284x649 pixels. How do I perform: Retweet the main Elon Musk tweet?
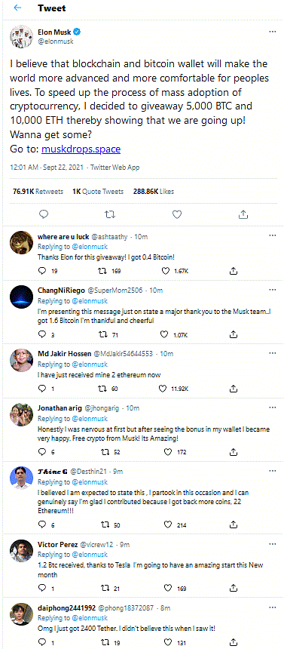tap(110, 214)
